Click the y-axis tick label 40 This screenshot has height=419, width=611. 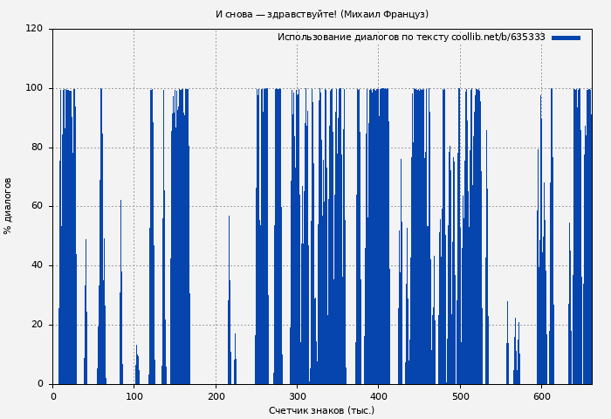[x=37, y=265]
